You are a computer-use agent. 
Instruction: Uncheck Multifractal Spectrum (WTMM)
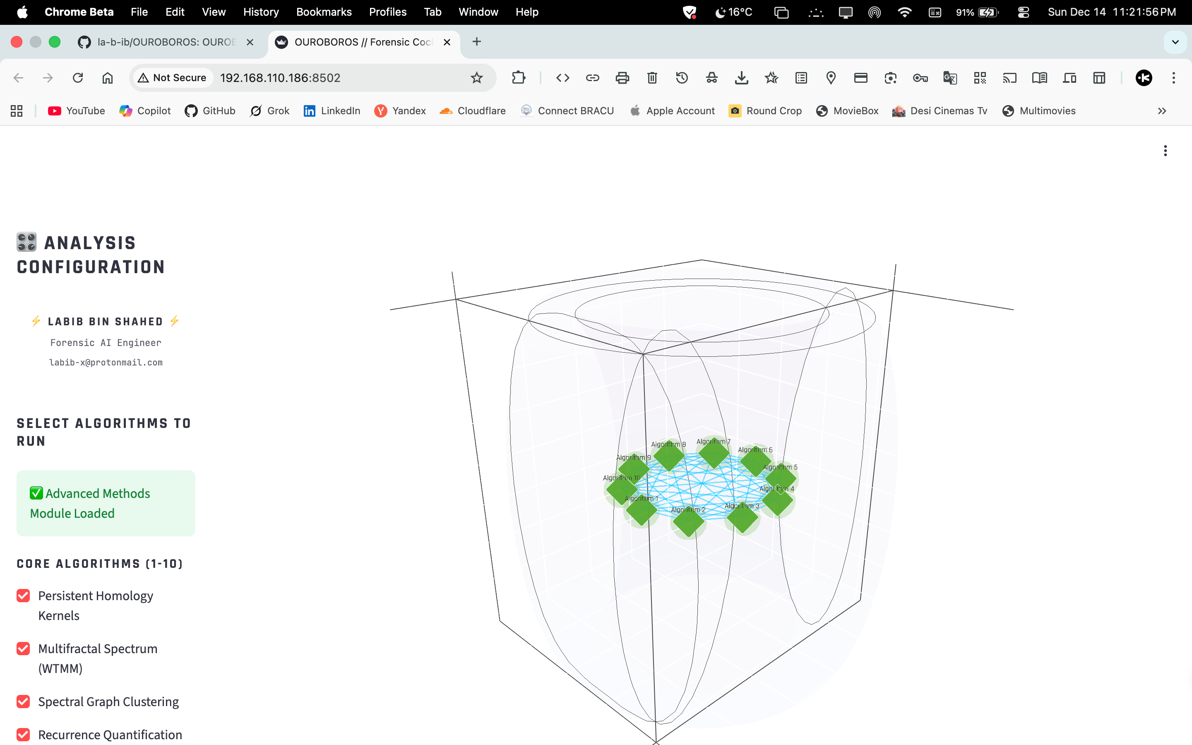click(23, 649)
